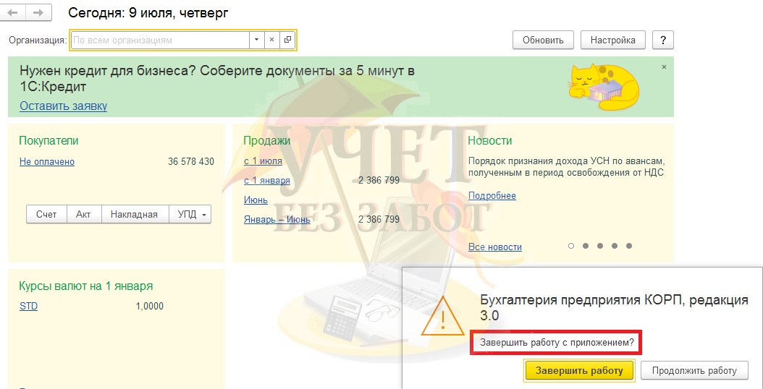Follow the Оставить заявку link

coord(63,106)
